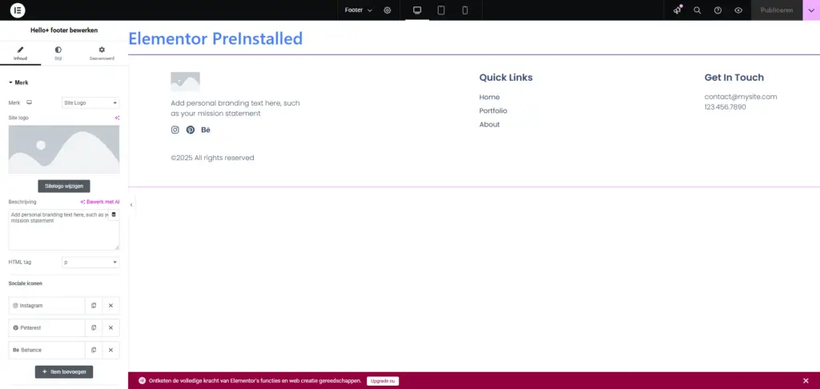Open the Site Logo dropdown
Image resolution: width=820 pixels, height=389 pixels.
pos(90,102)
